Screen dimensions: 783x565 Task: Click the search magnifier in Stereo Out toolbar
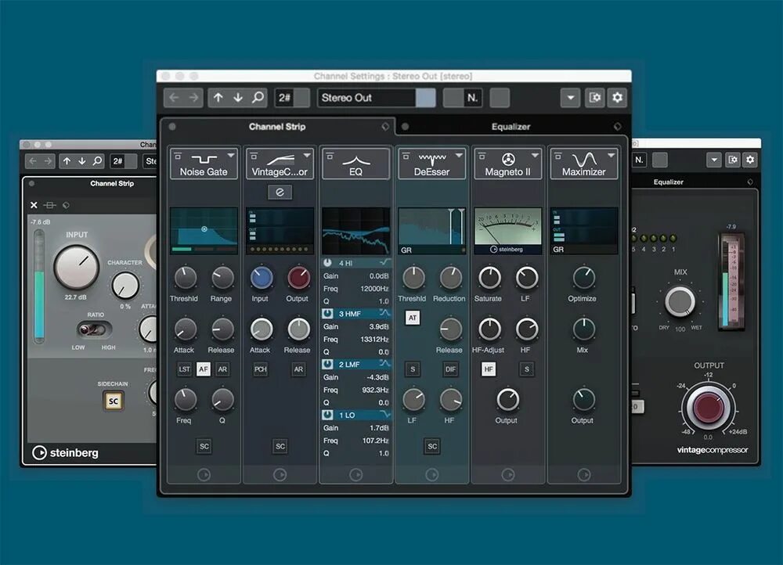coord(258,97)
